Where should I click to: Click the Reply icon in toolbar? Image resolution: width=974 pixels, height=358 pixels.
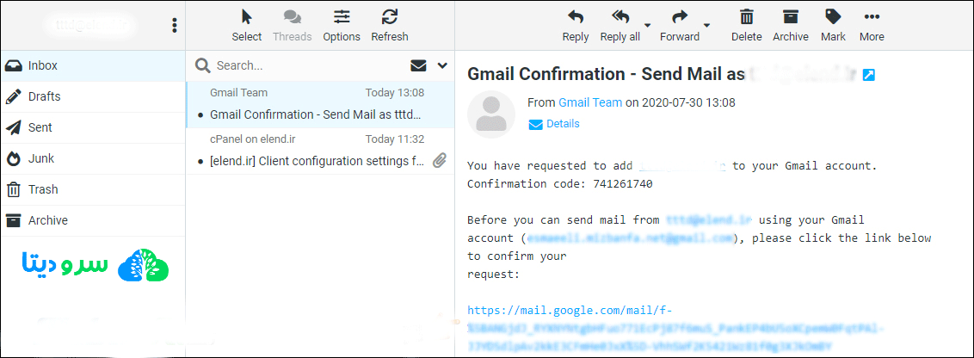[x=576, y=25]
